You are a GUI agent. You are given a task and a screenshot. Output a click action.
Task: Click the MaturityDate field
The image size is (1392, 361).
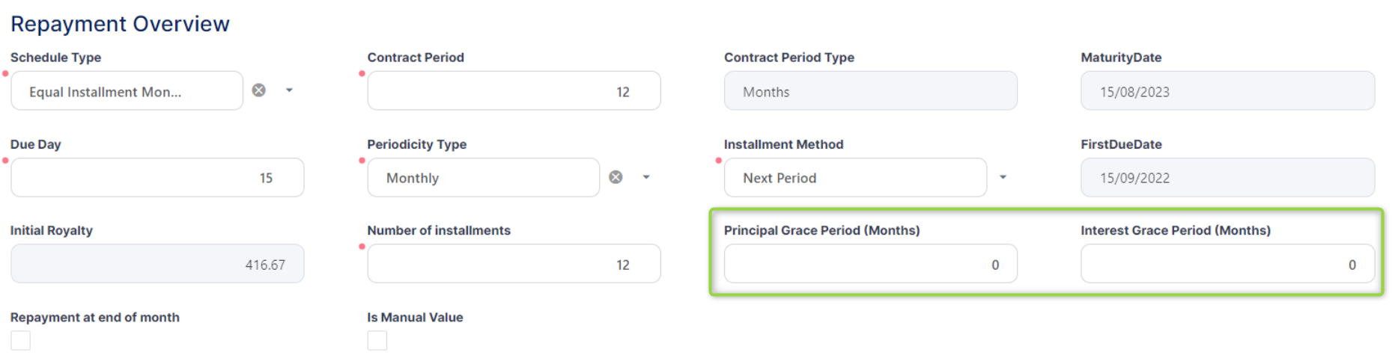1227,91
